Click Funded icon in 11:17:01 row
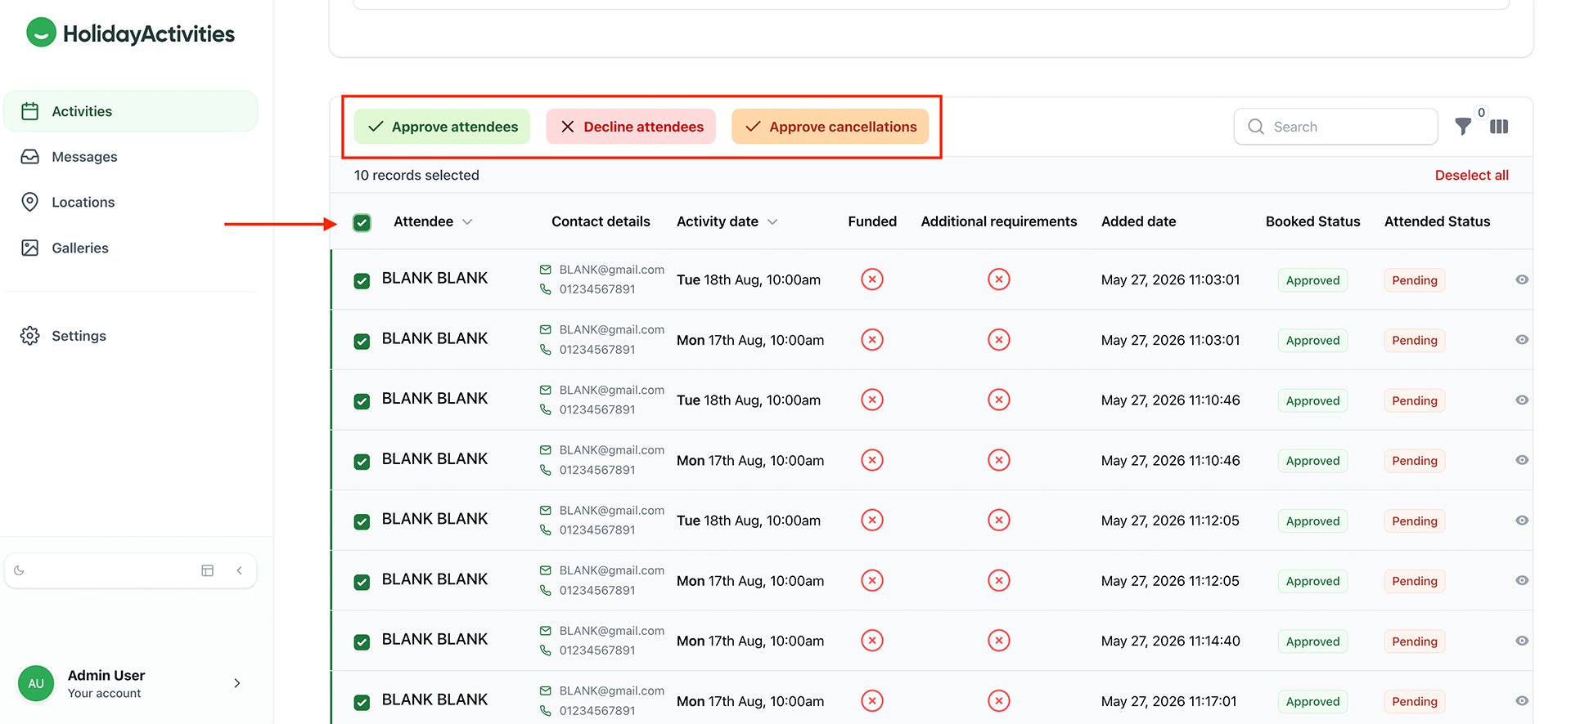The image size is (1571, 724). pyautogui.click(x=872, y=701)
